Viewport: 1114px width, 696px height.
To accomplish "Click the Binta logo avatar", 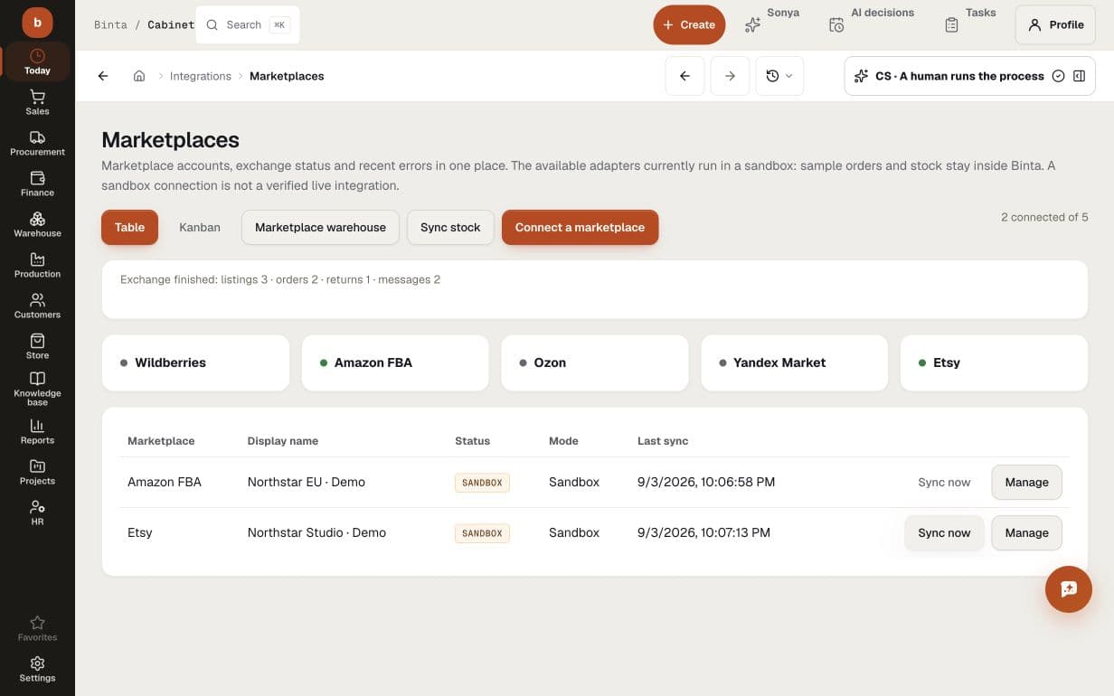I will coord(37,21).
